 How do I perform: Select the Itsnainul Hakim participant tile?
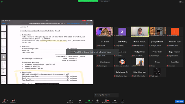175,31
